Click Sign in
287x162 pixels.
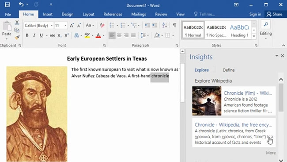point(255,14)
